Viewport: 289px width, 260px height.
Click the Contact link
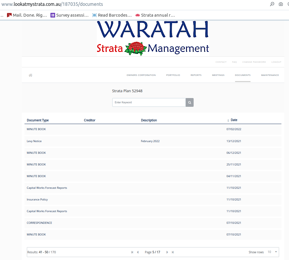221,62
